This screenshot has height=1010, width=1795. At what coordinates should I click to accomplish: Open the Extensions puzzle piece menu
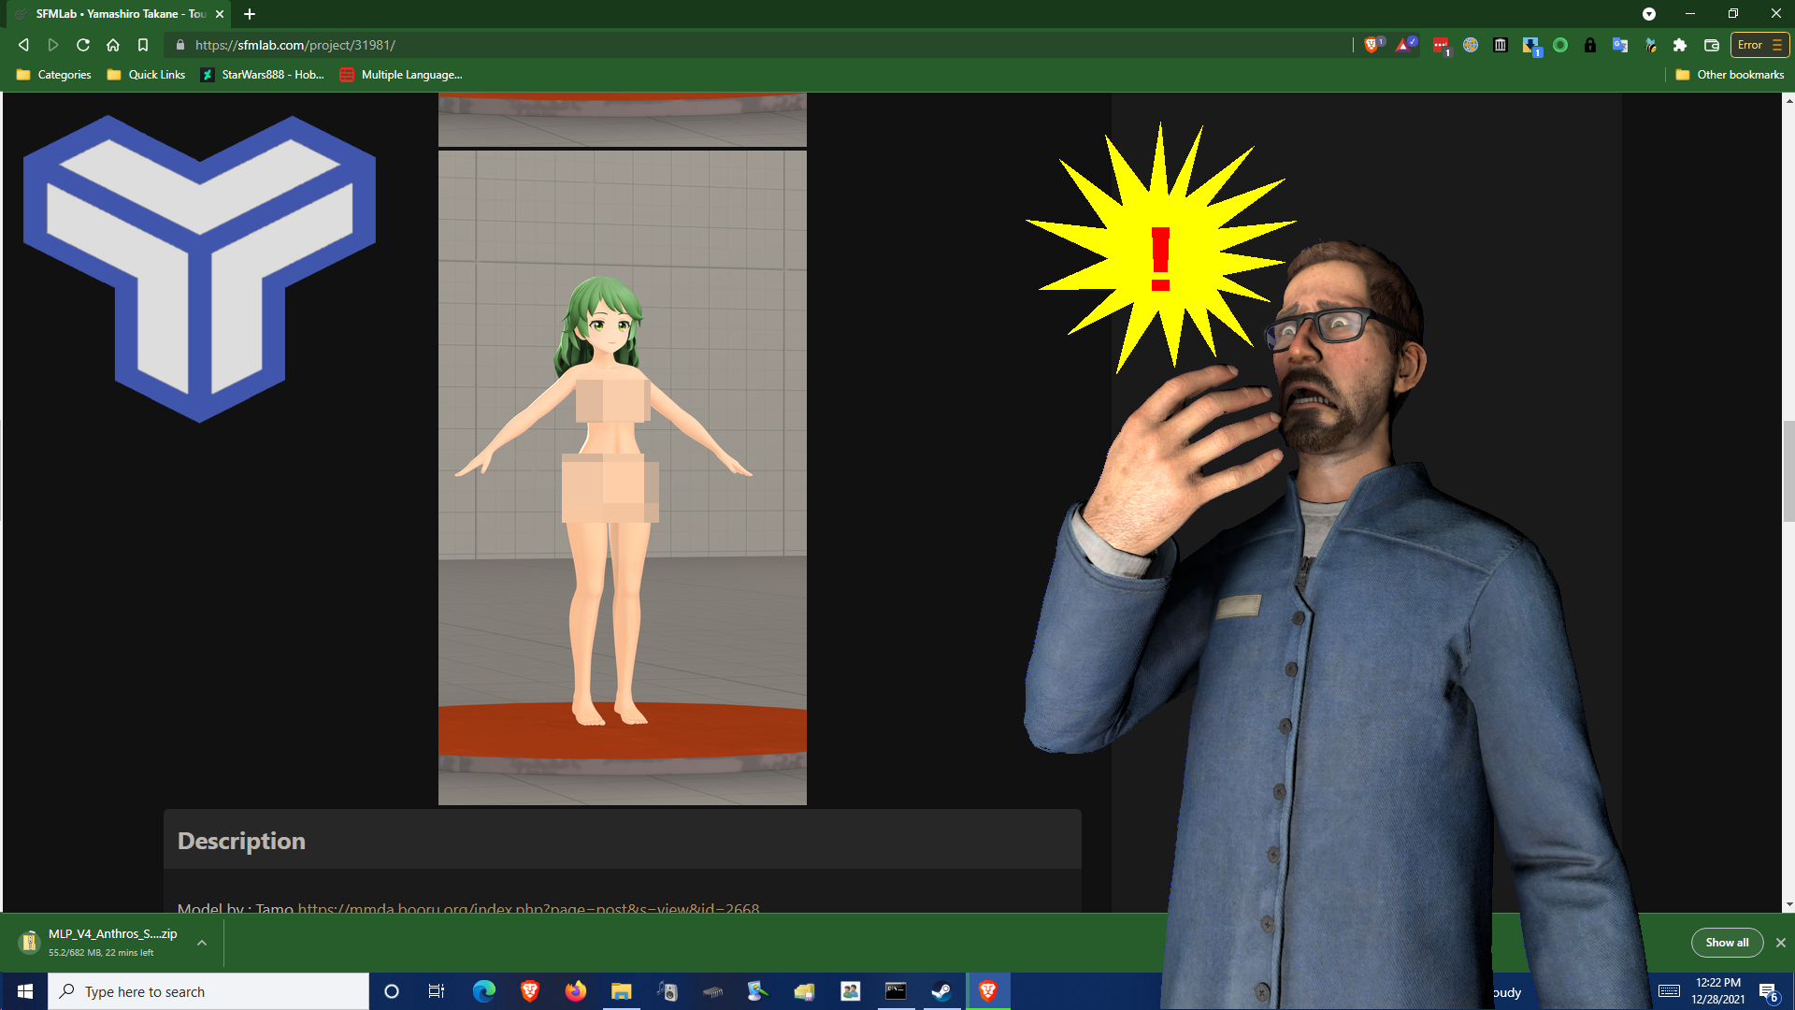click(x=1680, y=45)
